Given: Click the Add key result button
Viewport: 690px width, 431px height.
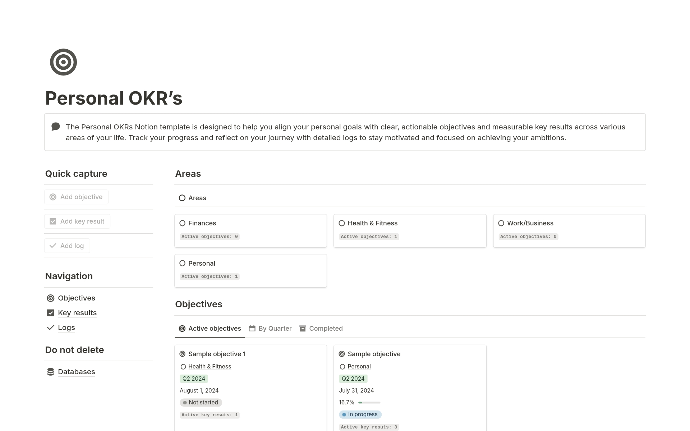Looking at the screenshot, I should (77, 221).
